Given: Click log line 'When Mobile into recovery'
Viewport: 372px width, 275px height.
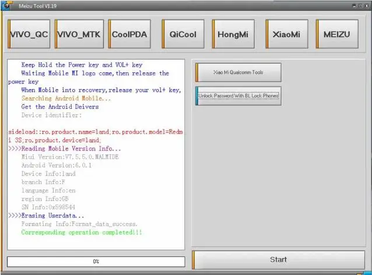Looking at the screenshot, I should (101, 90).
